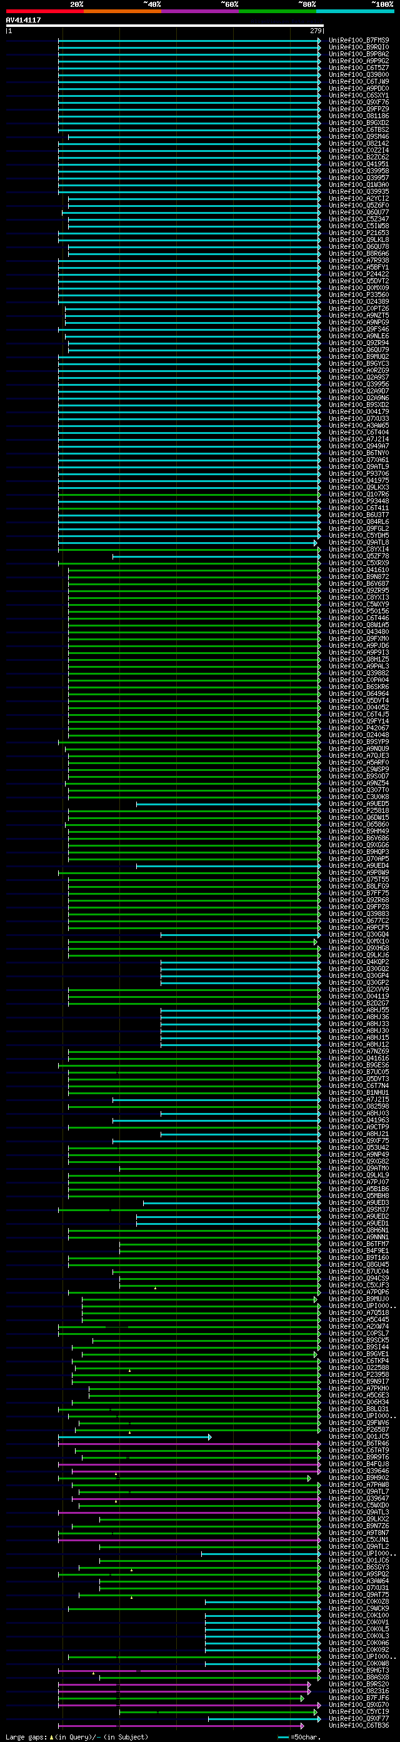Select the UniRef100_B1NHU1 label
The width and height of the screenshot is (400, 1742).
pos(359,1093)
